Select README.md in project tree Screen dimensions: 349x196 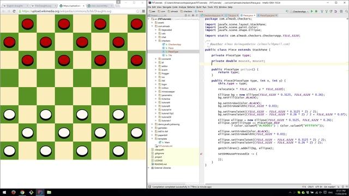point(160,164)
